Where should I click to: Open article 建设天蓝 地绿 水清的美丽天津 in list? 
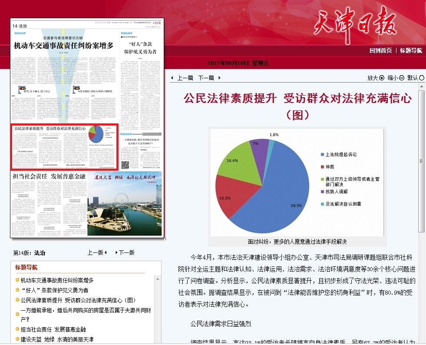[57, 339]
